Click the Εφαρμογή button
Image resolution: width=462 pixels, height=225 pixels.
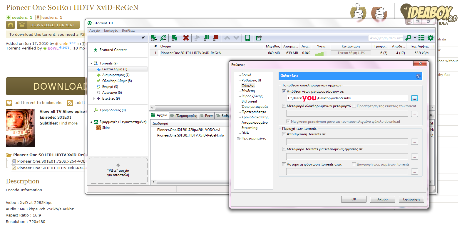click(x=411, y=199)
